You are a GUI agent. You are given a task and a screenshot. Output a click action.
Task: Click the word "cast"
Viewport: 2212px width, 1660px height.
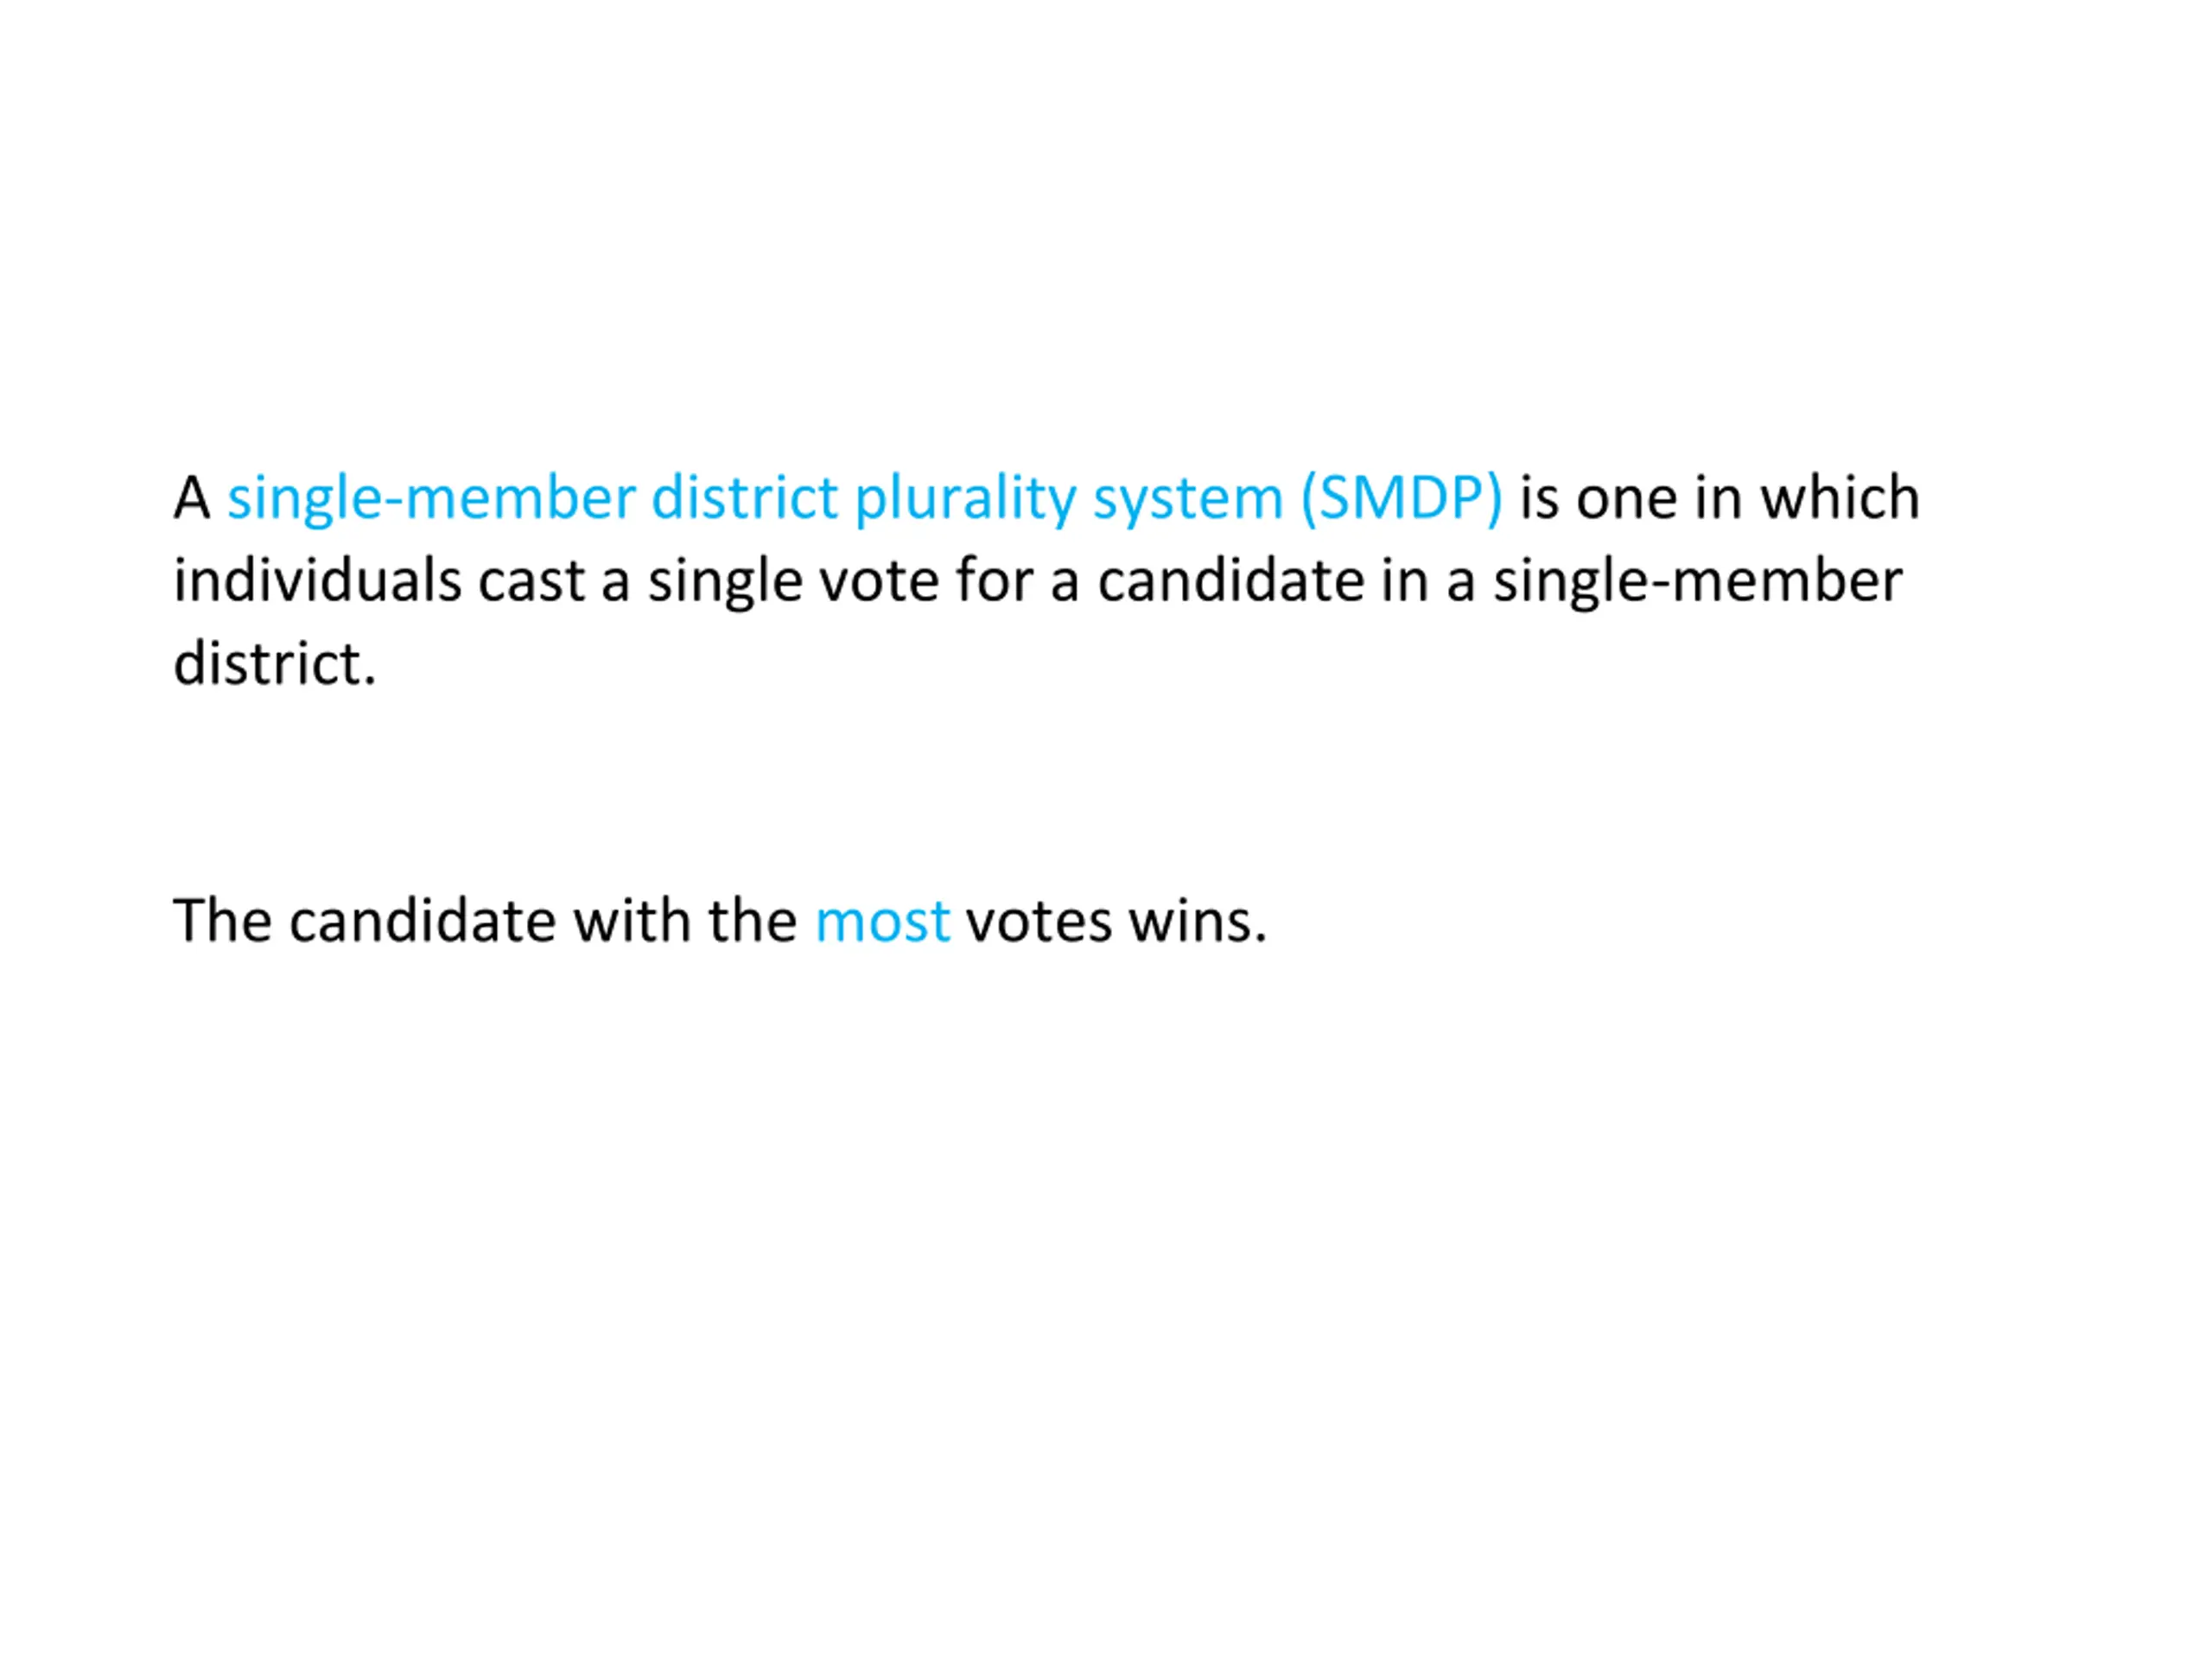(531, 581)
